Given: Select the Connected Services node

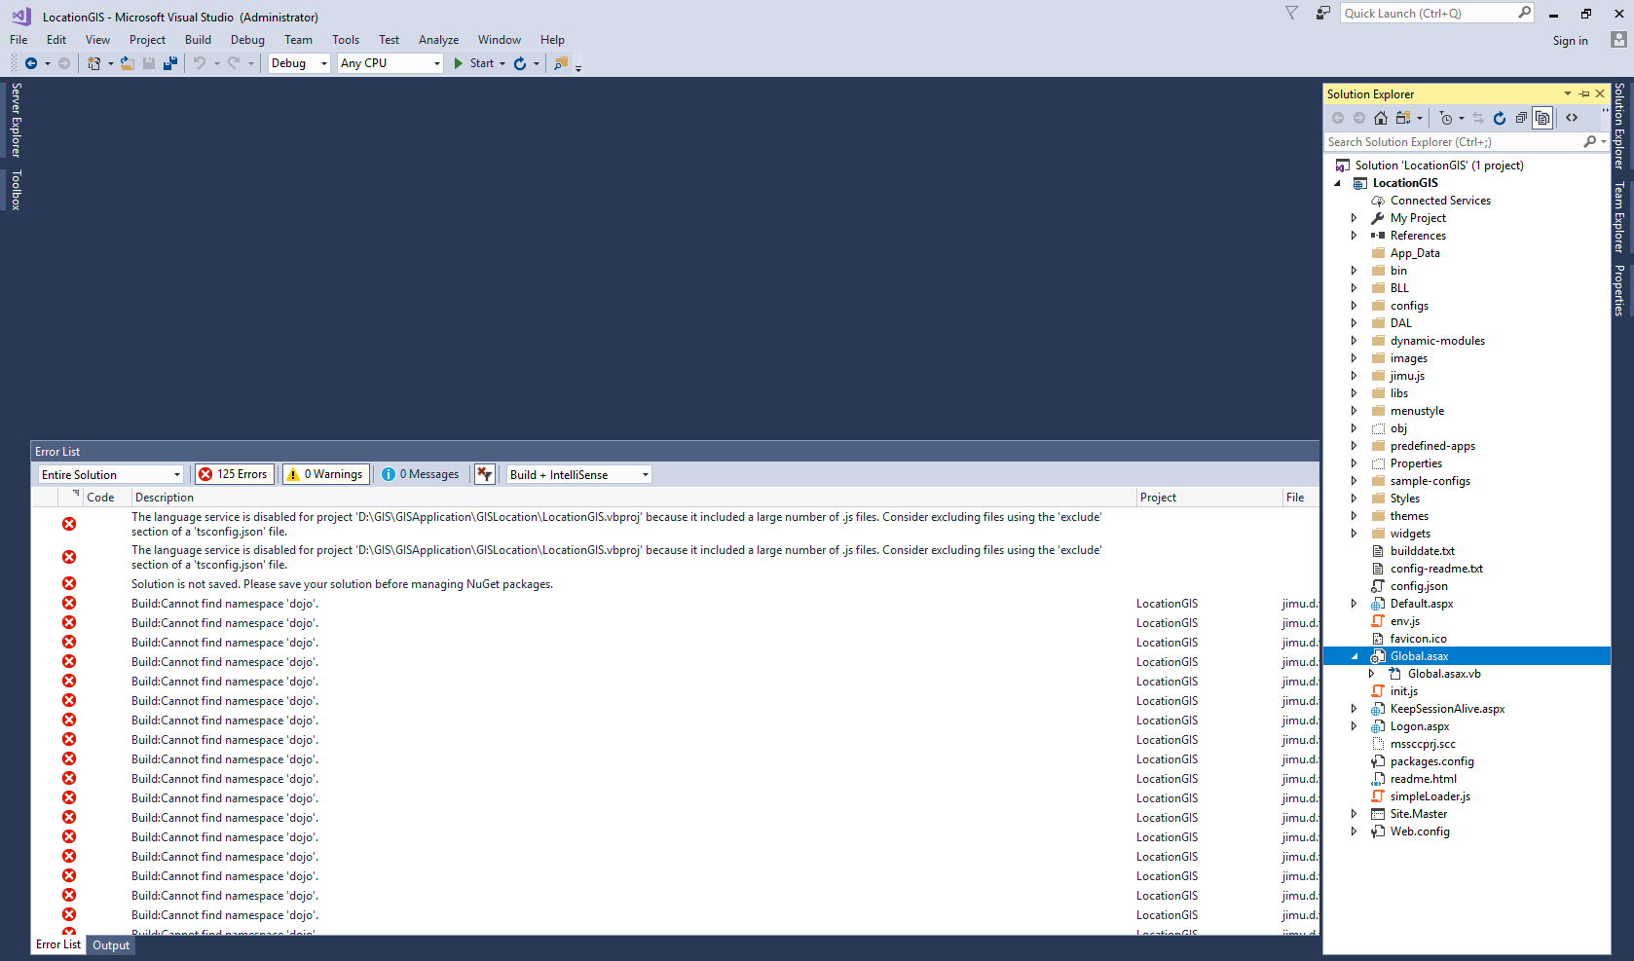Looking at the screenshot, I should point(1440,201).
